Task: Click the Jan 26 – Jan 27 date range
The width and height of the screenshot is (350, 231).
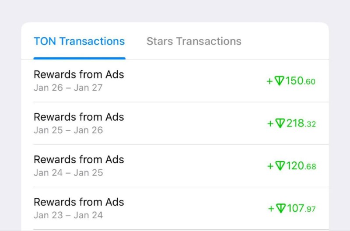Action: [68, 87]
